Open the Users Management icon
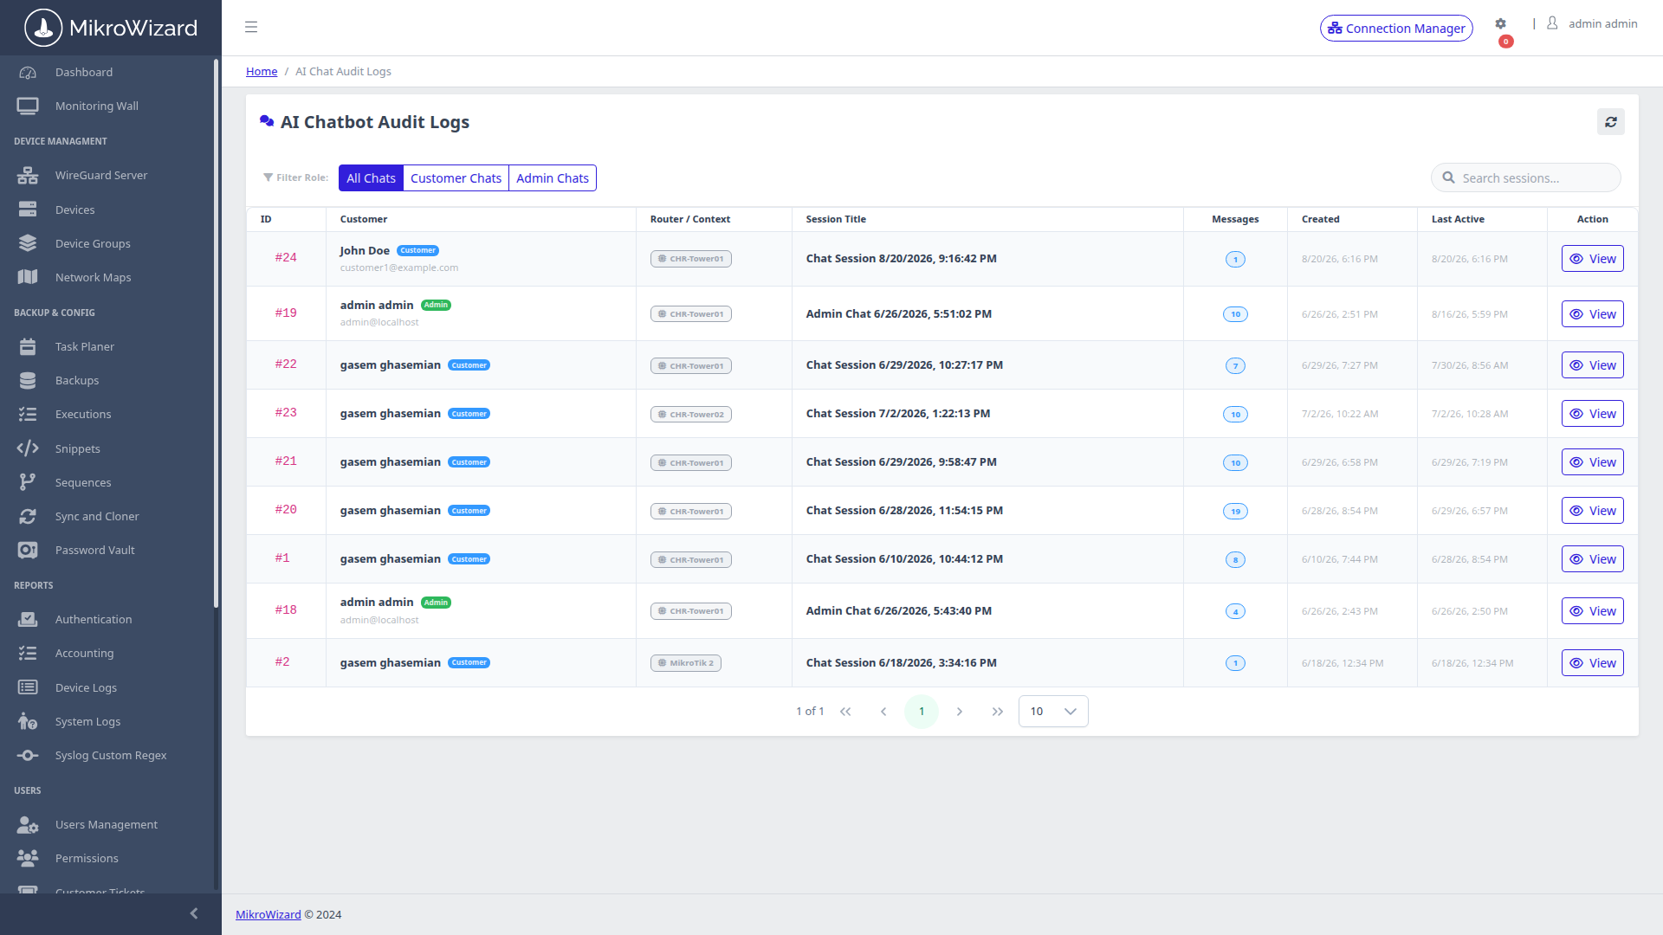The width and height of the screenshot is (1663, 935). (28, 824)
